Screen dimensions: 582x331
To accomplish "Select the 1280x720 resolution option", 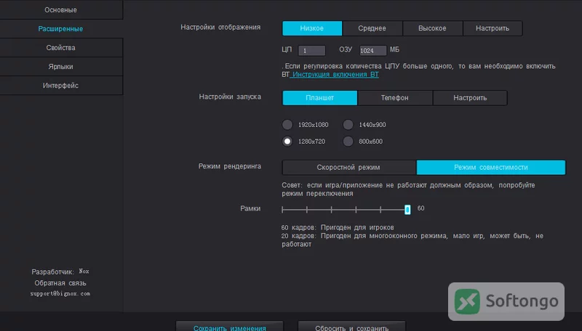I will tap(287, 142).
